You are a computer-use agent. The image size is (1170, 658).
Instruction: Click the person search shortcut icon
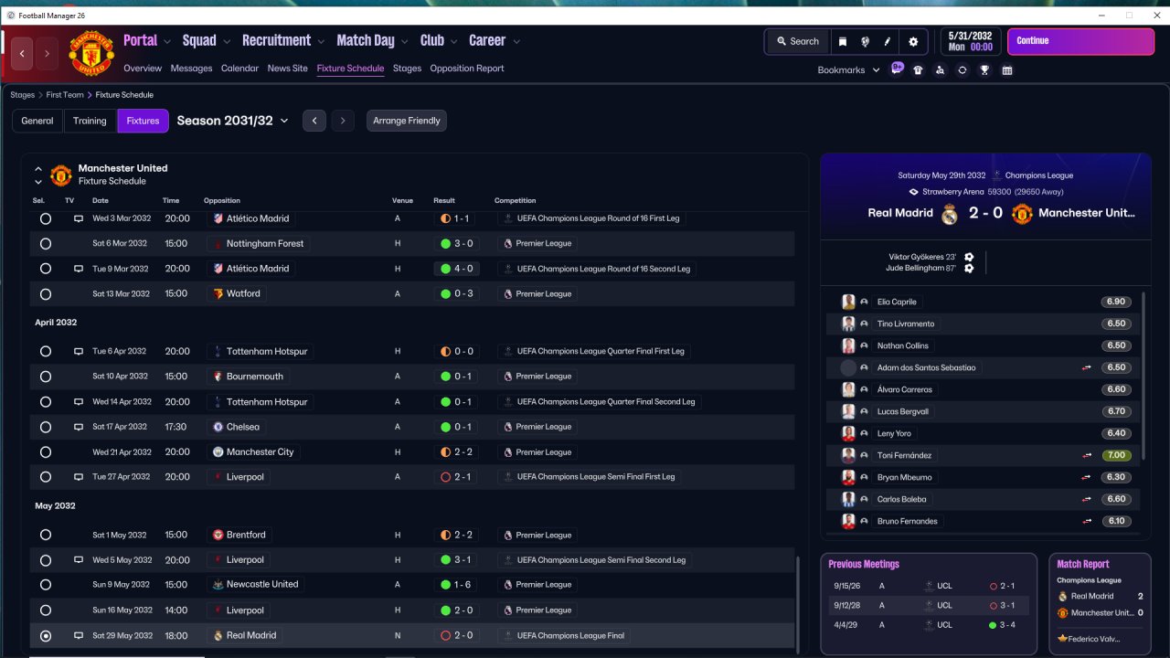coord(940,70)
